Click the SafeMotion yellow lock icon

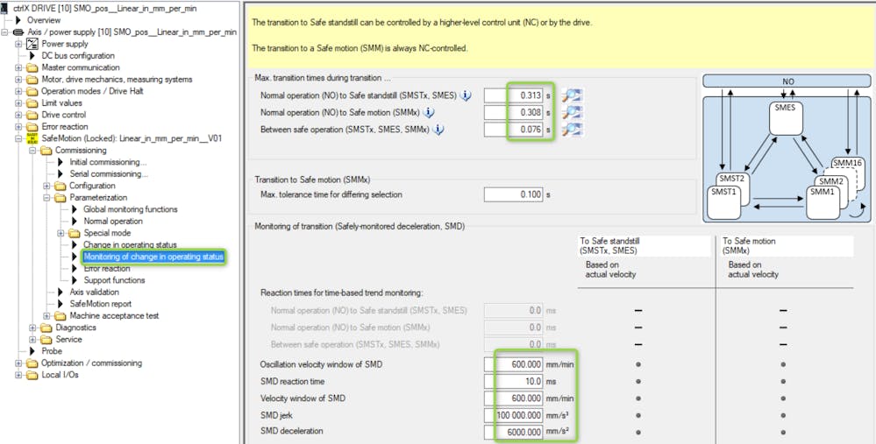32,138
